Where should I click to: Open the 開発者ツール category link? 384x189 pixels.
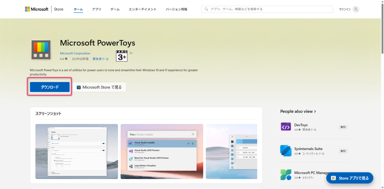click(100, 59)
